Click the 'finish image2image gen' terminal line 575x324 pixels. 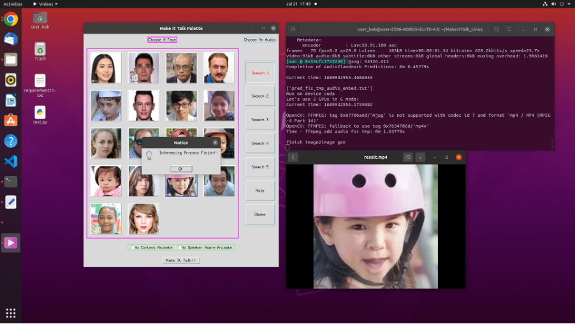pos(316,142)
